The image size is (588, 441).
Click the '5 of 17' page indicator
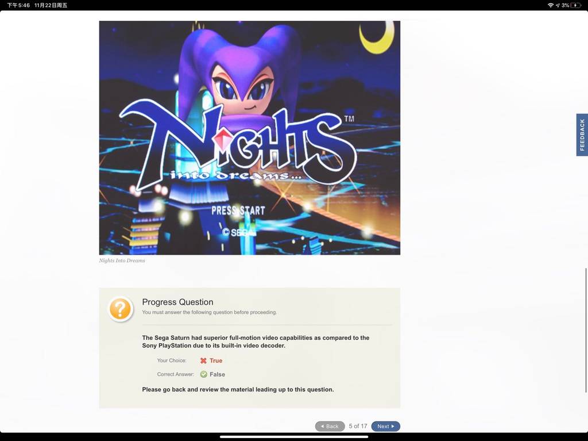point(358,426)
